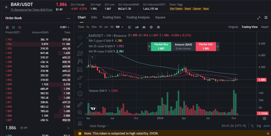Set interval to 4H
271x136 pixels.
(106, 27)
